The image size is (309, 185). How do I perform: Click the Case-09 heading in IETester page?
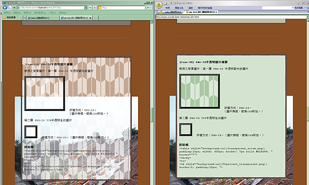[x=203, y=62]
